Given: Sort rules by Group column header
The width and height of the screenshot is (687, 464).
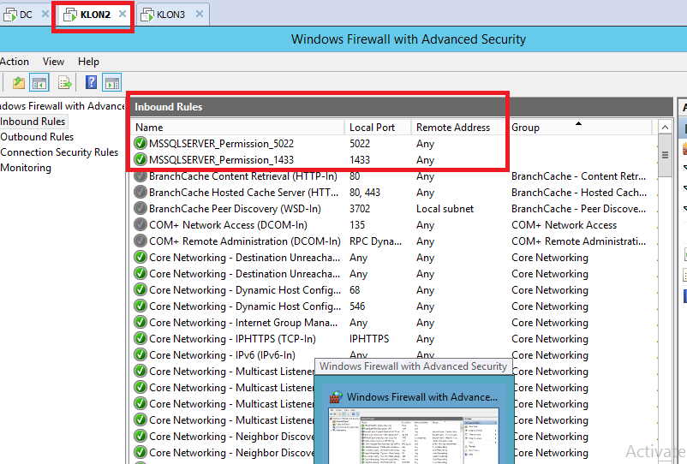Looking at the screenshot, I should (525, 128).
